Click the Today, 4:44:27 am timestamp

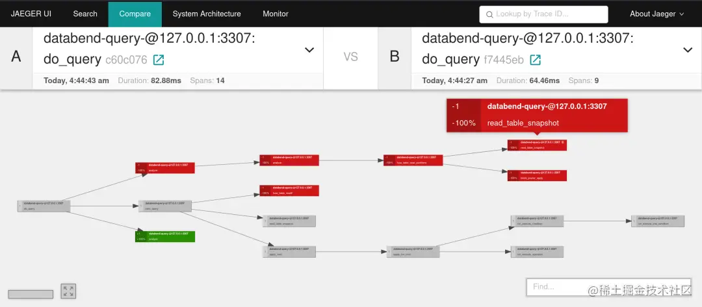[455, 81]
